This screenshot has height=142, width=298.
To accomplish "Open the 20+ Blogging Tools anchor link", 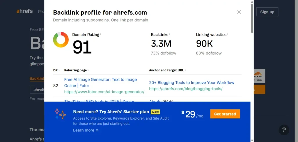I will (191, 83).
